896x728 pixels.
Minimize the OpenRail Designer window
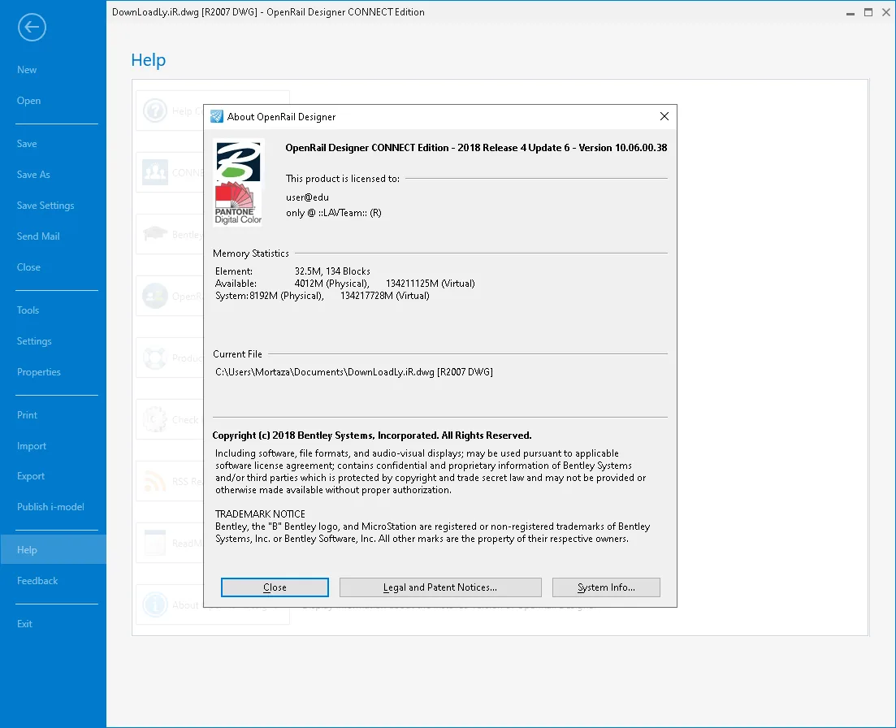[851, 12]
